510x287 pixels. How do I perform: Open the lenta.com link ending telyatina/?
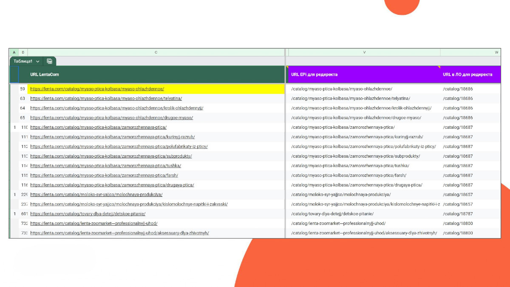point(106,99)
